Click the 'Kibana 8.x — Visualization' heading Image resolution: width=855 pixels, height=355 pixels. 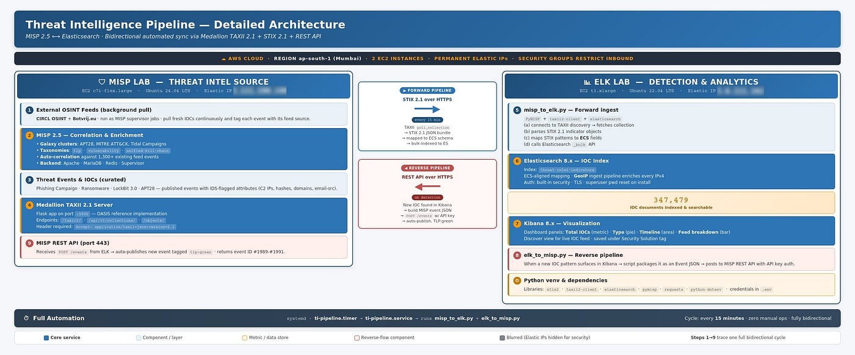tap(561, 224)
